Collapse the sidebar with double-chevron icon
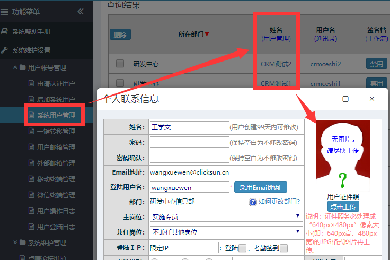This screenshot has height=260, width=390. (x=81, y=11)
